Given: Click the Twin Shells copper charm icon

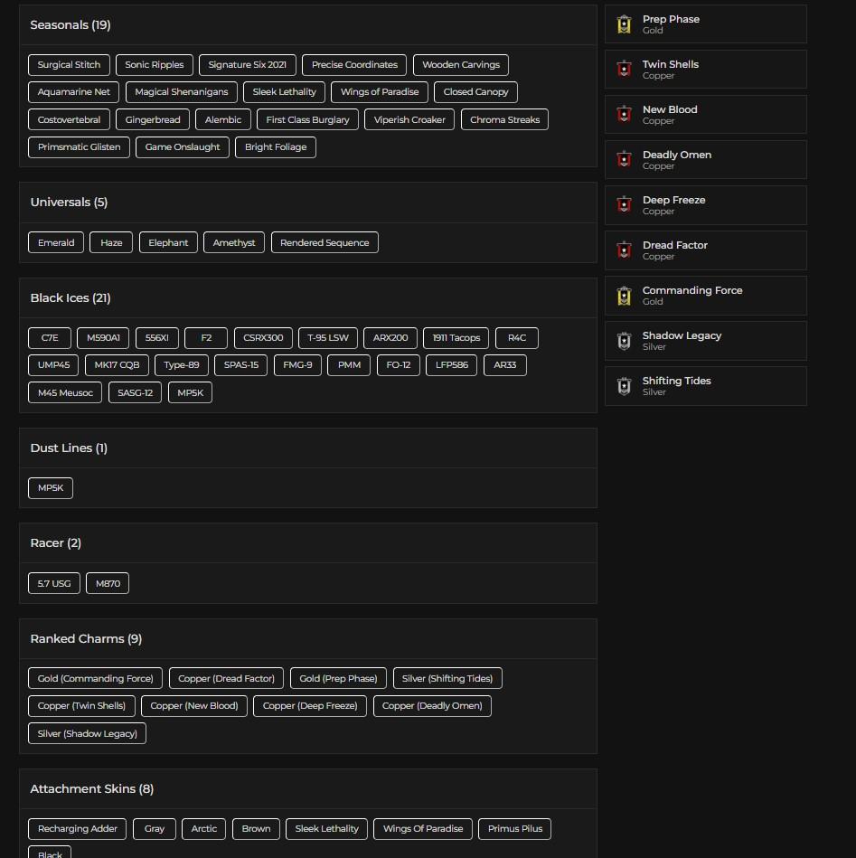Looking at the screenshot, I should coord(624,70).
